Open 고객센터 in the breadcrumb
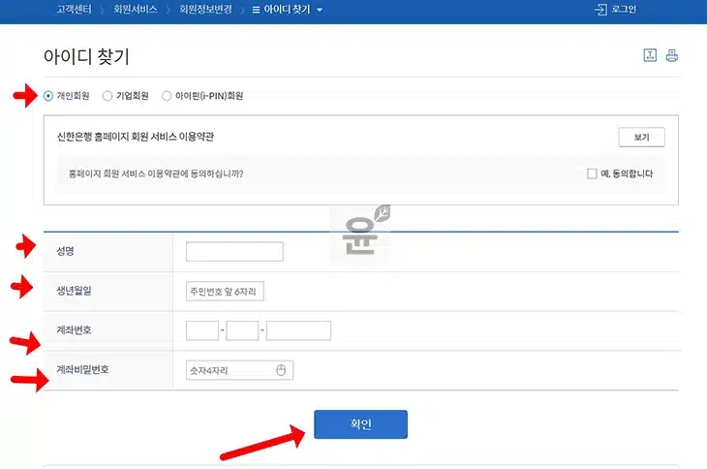Screen dimensions: 707x469 pos(74,10)
